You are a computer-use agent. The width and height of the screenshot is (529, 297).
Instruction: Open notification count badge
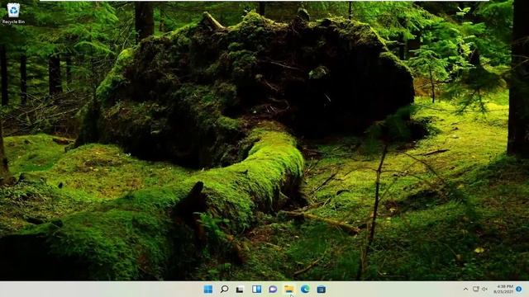click(519, 289)
